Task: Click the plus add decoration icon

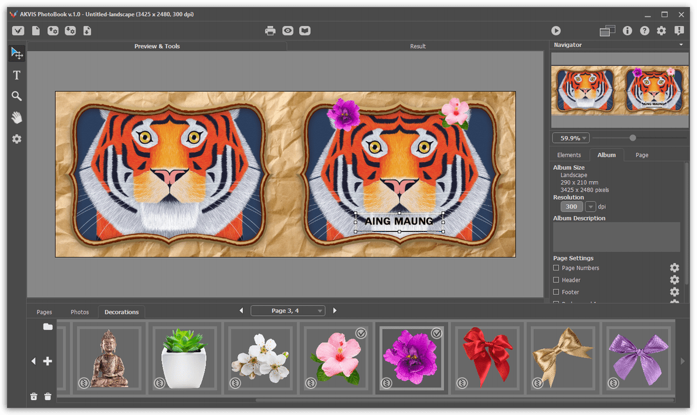Action: pyautogui.click(x=48, y=361)
